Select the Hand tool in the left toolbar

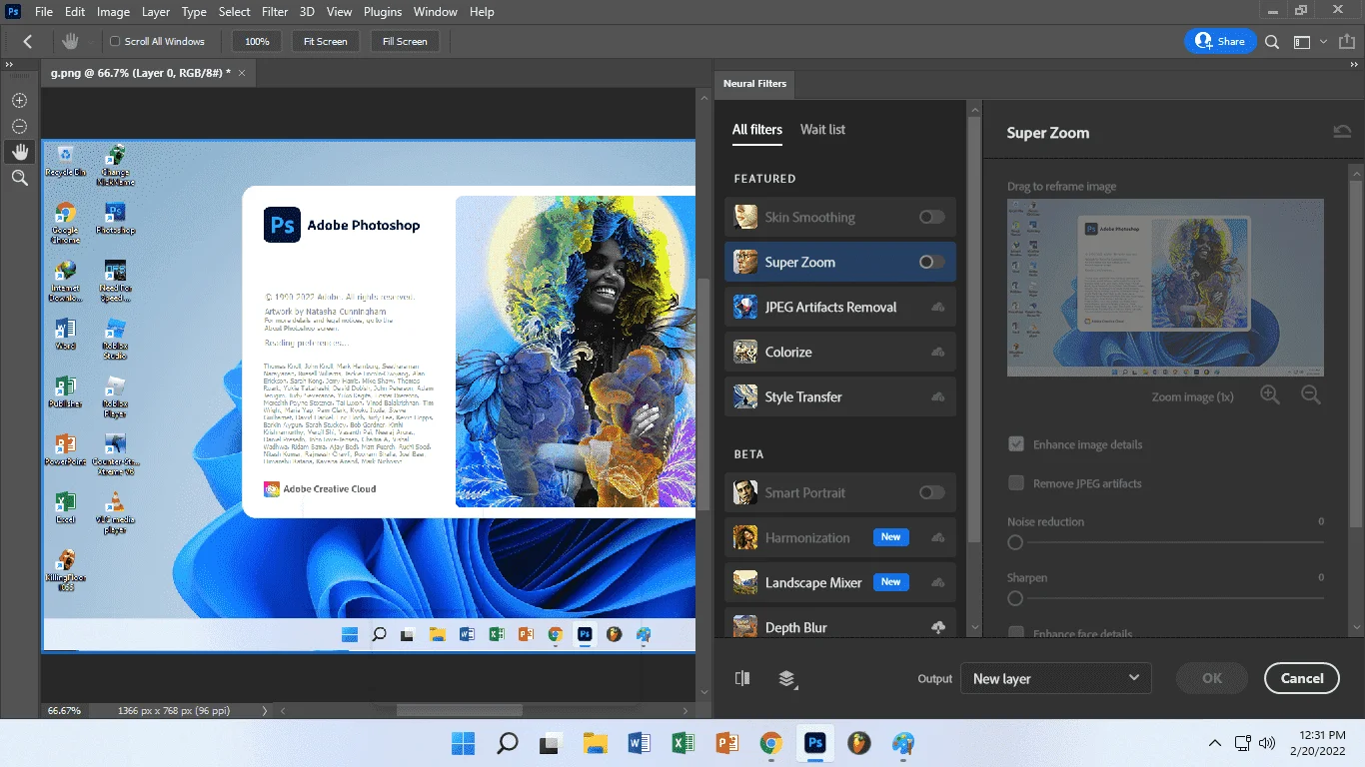[x=19, y=152]
